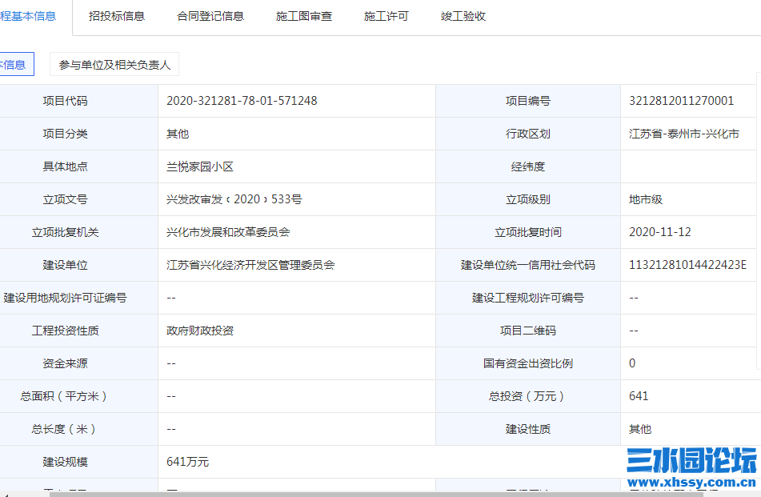Show 参与单位及相关负责人 sub-tab
The height and width of the screenshot is (497, 761).
pos(114,65)
